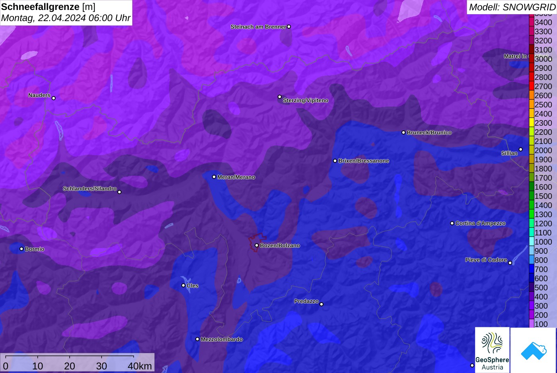Click the Steinach am Brenner marker dot

(x=289, y=27)
